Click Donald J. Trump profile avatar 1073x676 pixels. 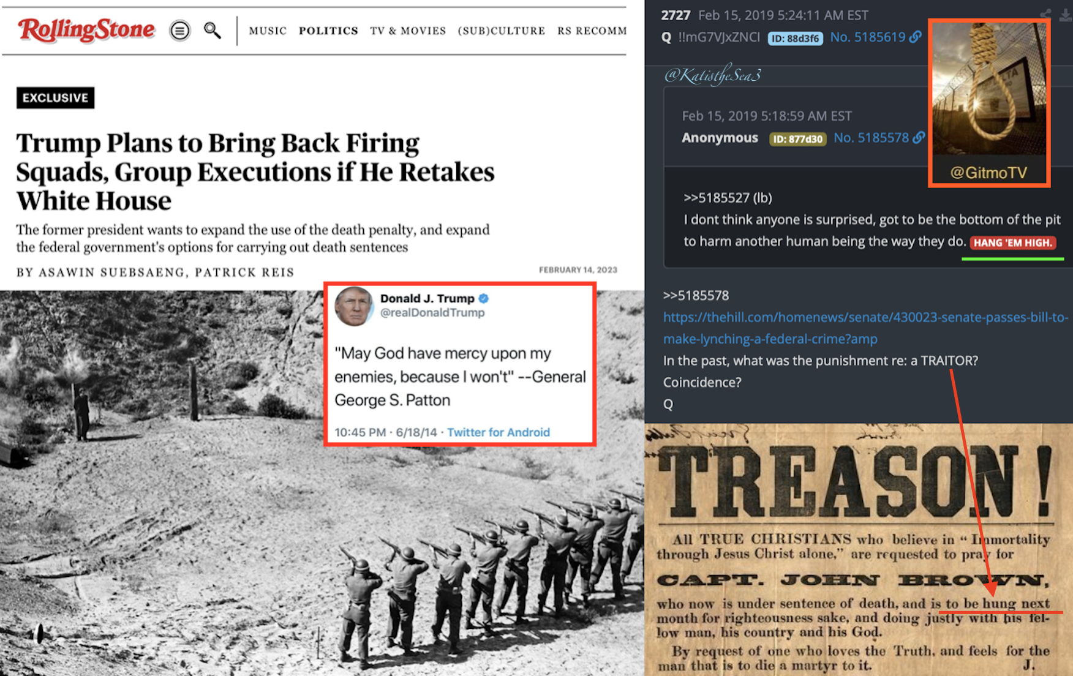[353, 306]
